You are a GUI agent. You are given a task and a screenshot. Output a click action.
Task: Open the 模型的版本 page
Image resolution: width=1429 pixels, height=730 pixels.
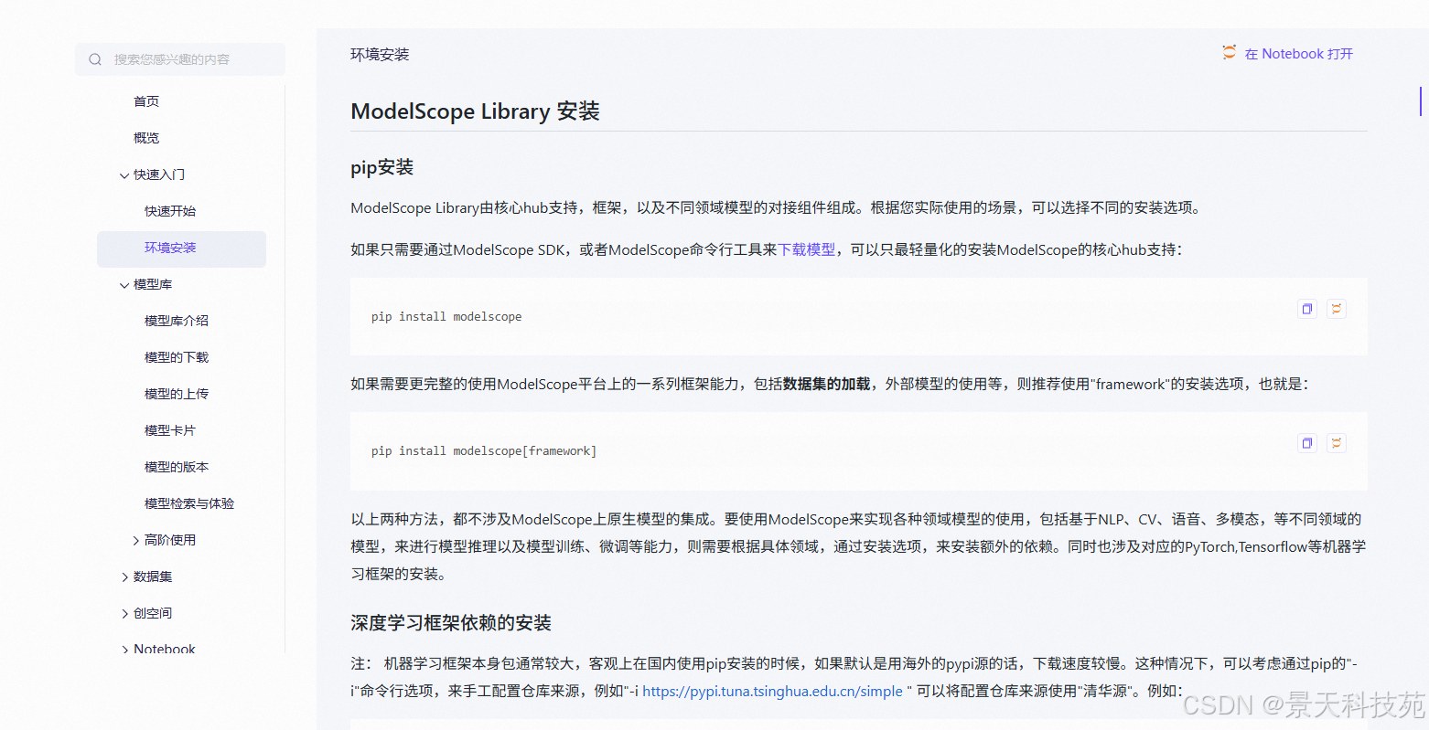177,467
